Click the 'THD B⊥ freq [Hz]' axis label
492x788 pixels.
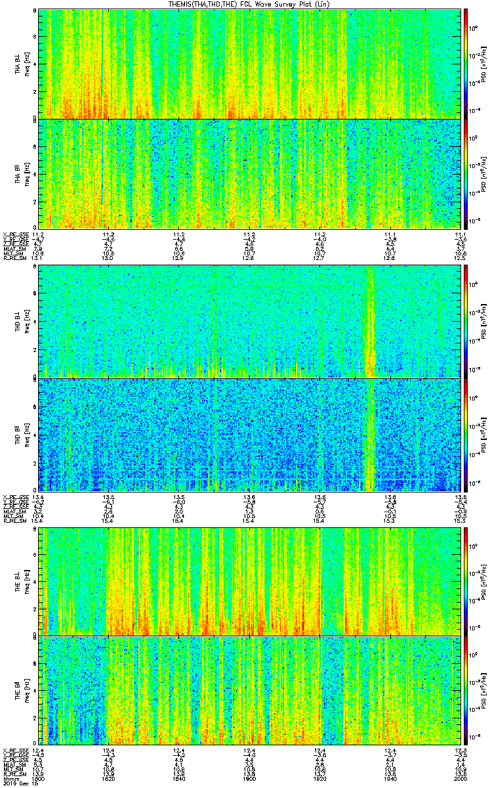21,322
